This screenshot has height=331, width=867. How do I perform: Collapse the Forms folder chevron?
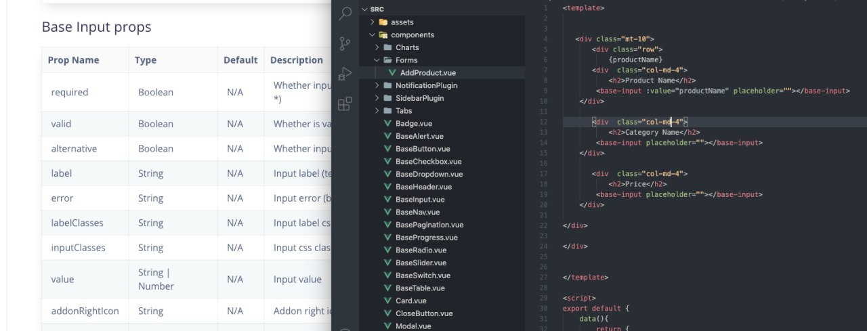[377, 60]
